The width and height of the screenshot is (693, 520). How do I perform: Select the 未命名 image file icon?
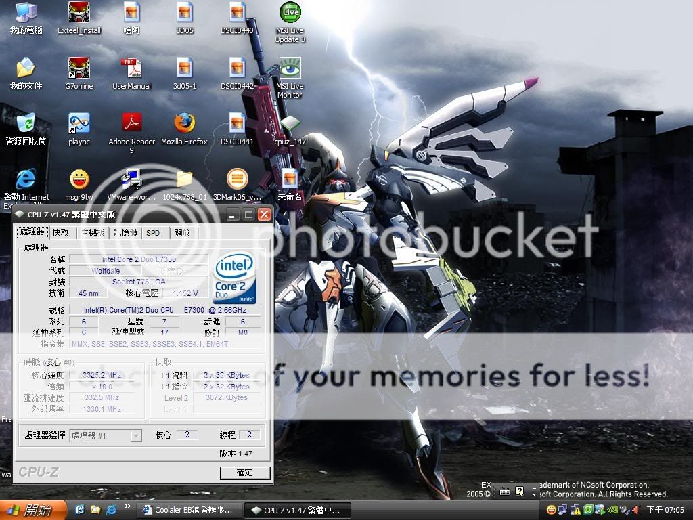(x=290, y=185)
